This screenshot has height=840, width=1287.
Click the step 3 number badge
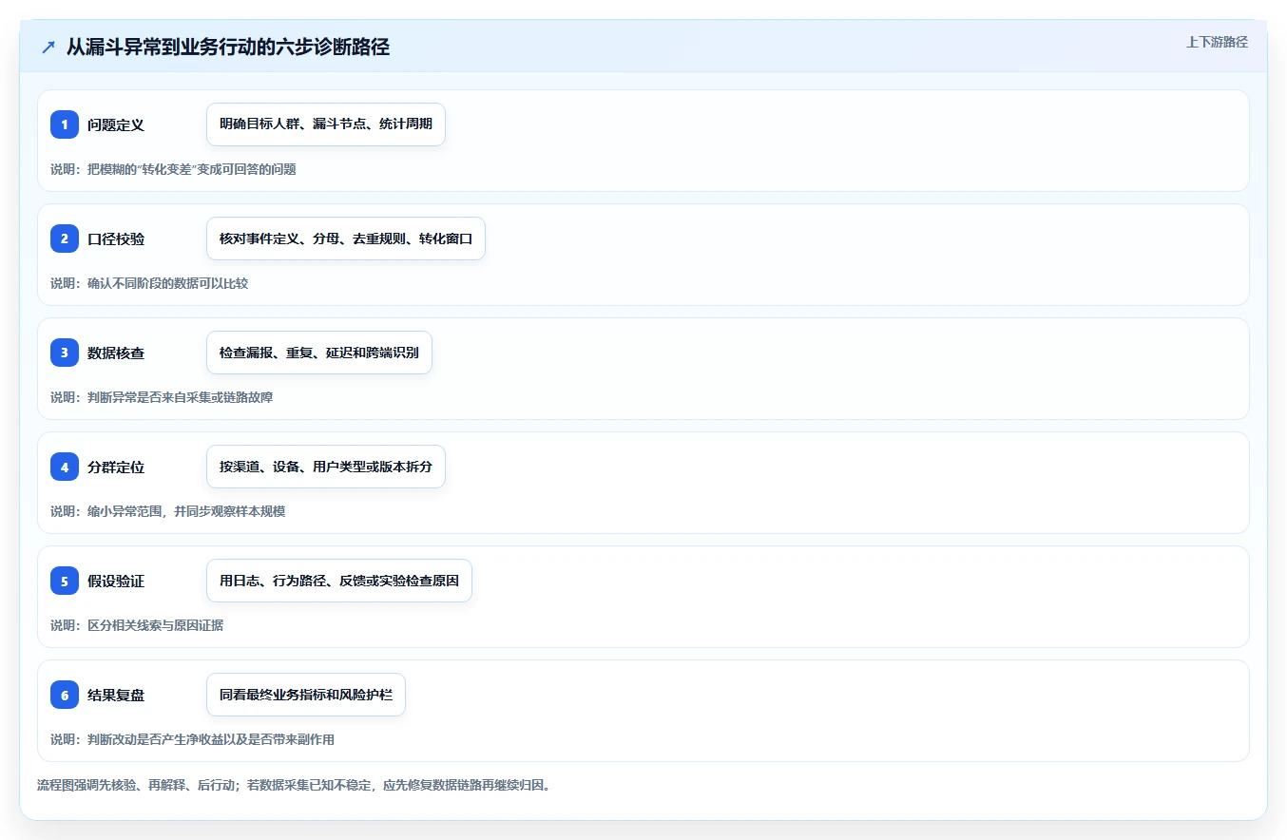click(x=65, y=353)
